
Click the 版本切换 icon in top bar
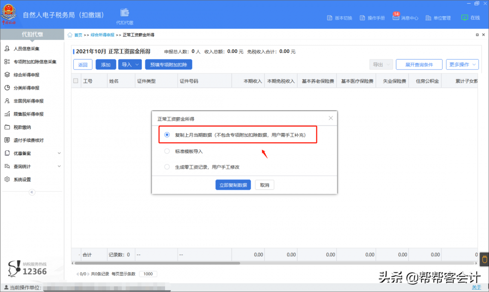pos(330,18)
